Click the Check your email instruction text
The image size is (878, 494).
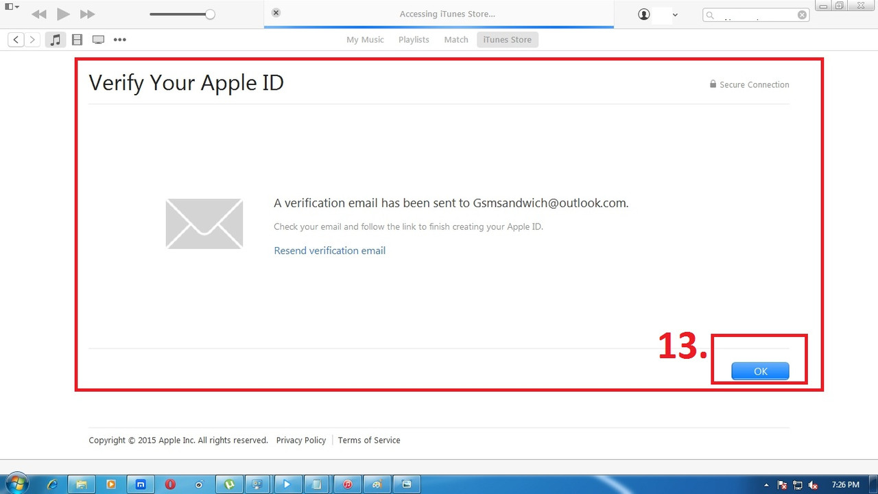(x=408, y=226)
